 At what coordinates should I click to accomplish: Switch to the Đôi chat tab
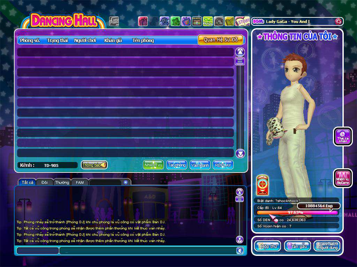click(45, 182)
